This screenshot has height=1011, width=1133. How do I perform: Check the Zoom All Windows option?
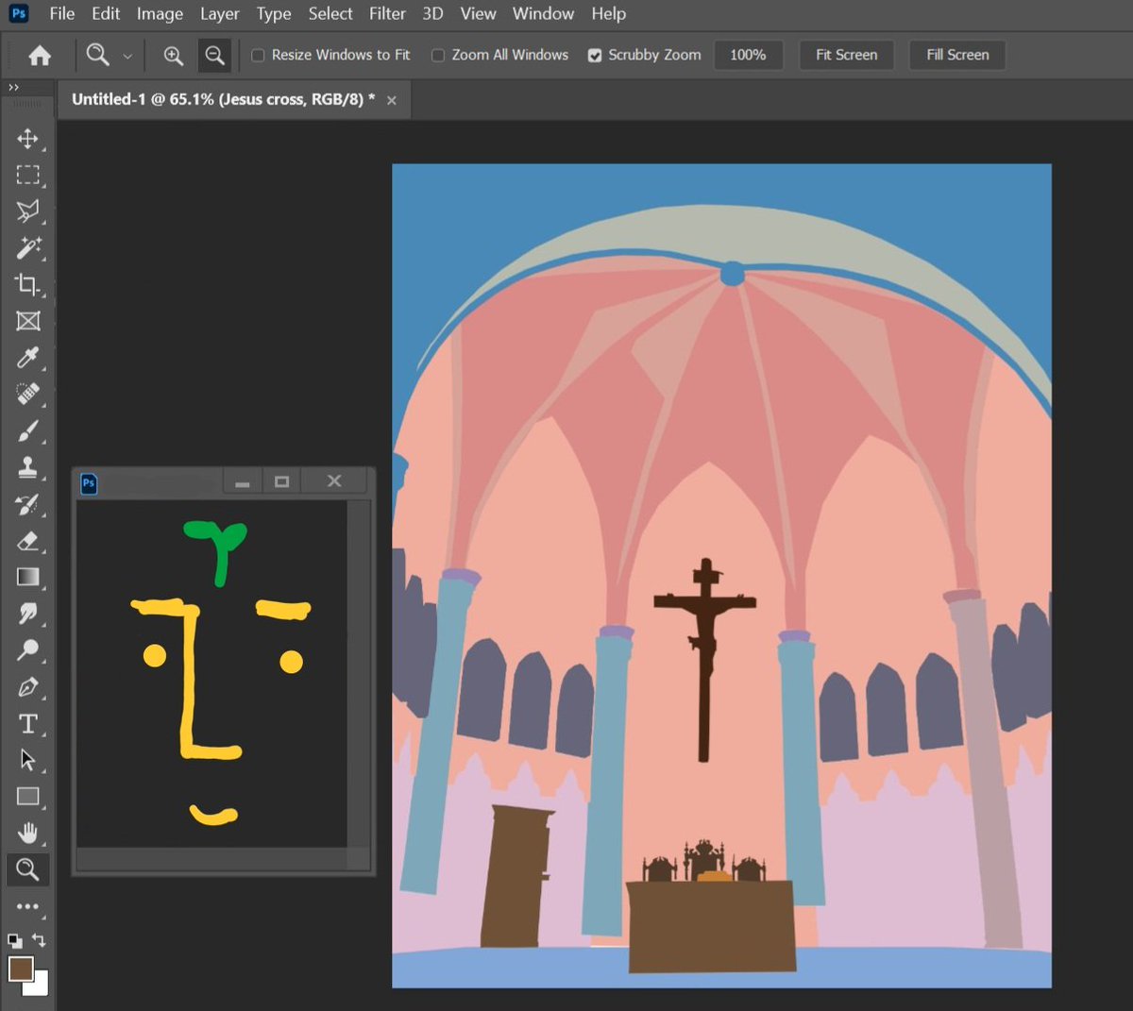point(437,55)
